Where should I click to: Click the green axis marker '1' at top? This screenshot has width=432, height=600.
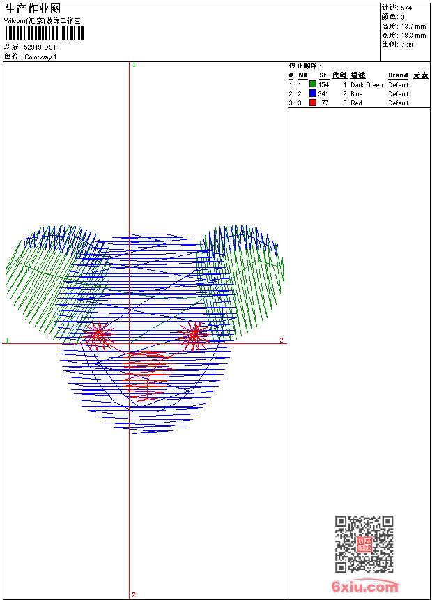pos(134,66)
